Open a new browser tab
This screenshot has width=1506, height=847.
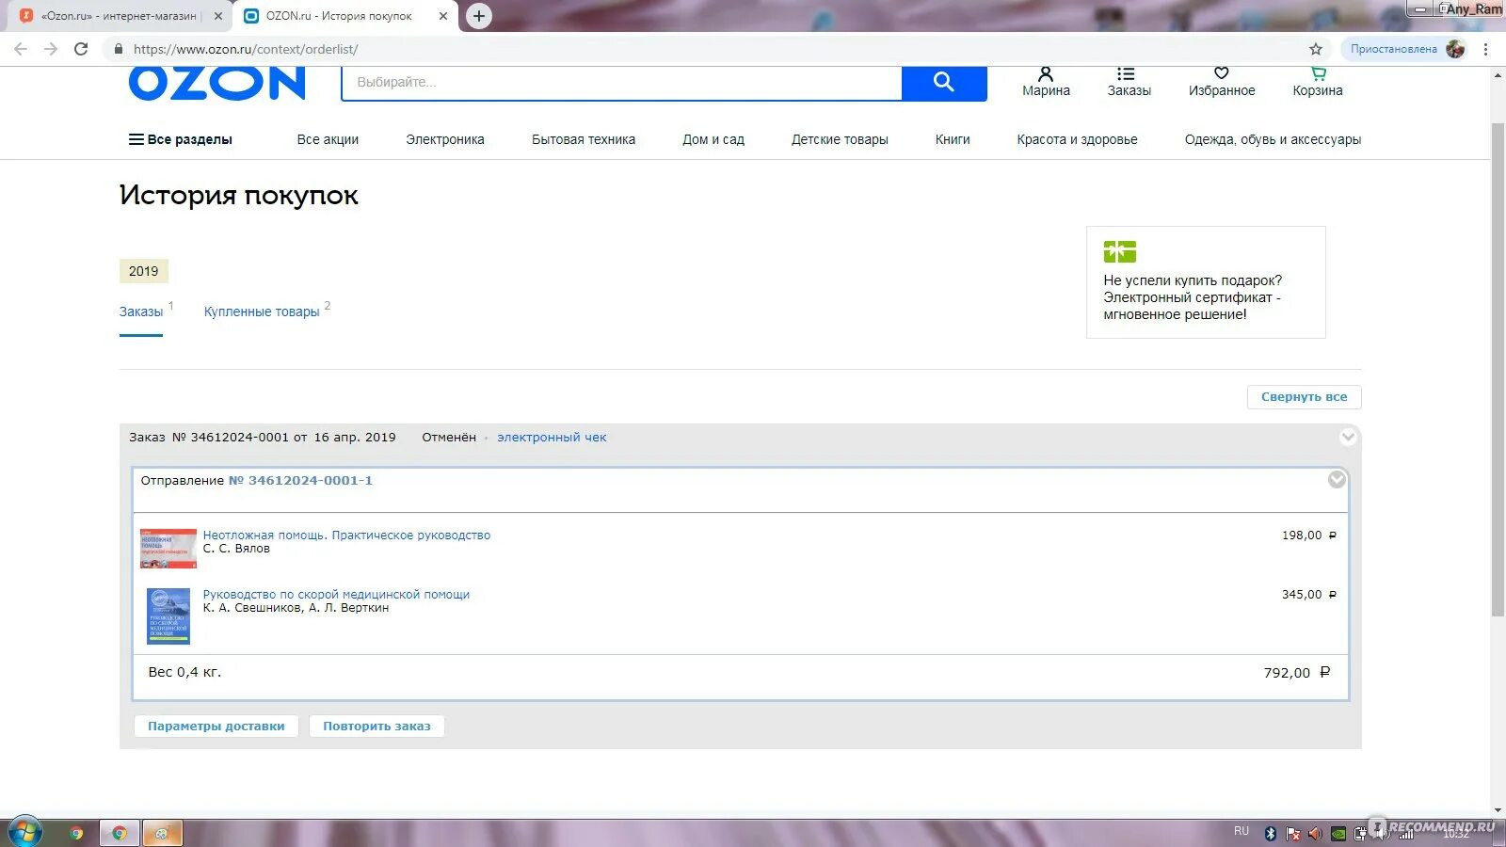[479, 16]
